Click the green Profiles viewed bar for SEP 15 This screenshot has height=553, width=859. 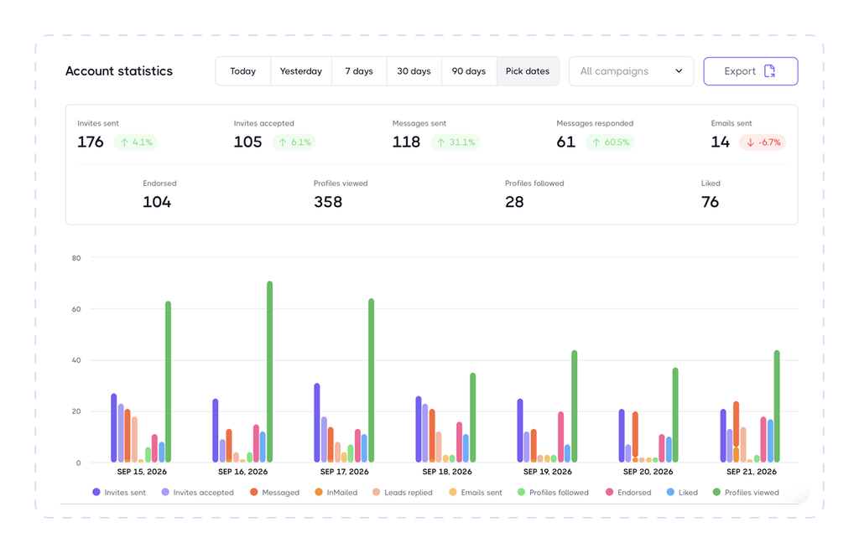(168, 382)
